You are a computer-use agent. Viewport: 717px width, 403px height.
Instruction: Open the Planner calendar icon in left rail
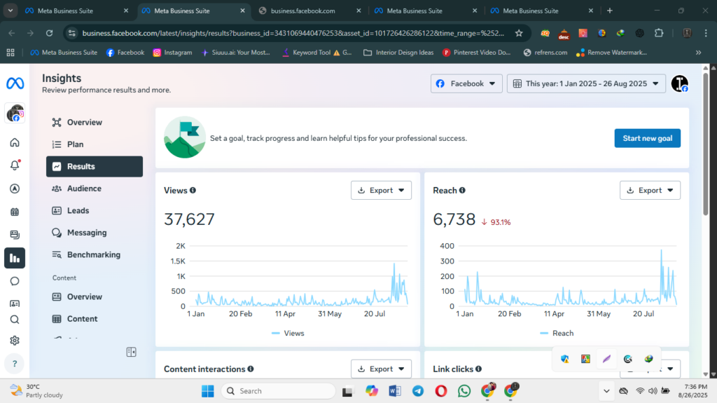(x=15, y=212)
